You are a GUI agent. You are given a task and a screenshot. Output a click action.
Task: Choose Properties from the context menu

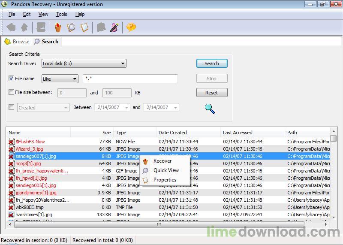pos(165,180)
